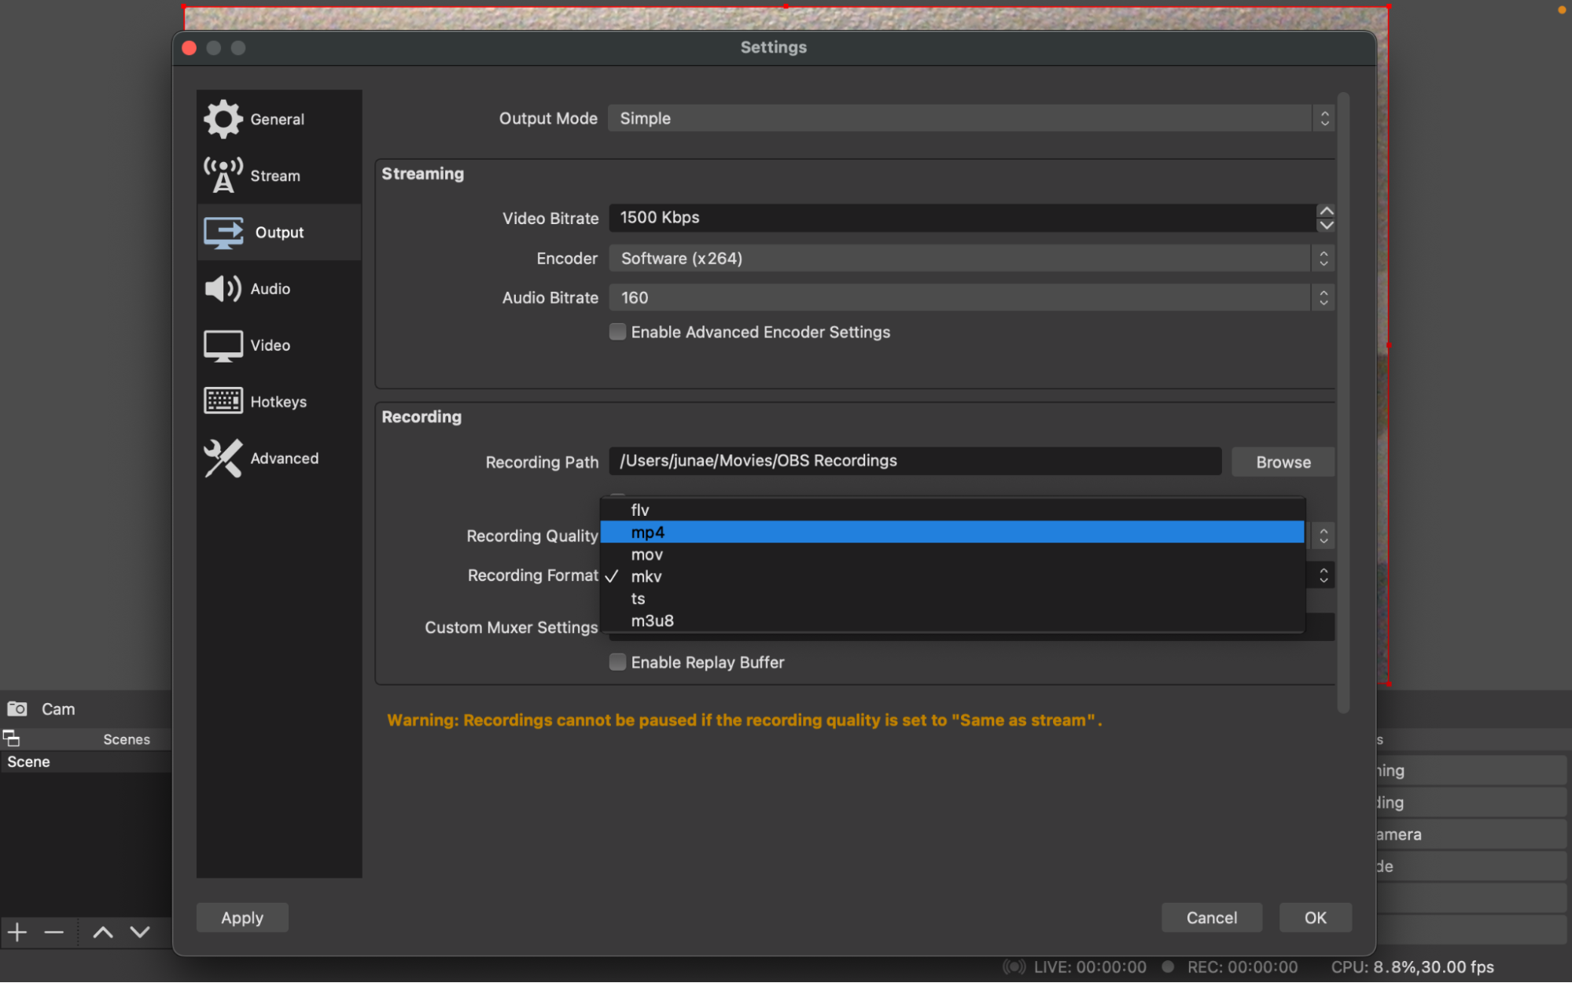Select mkv as Recording Format
The width and height of the screenshot is (1572, 983).
(x=646, y=576)
